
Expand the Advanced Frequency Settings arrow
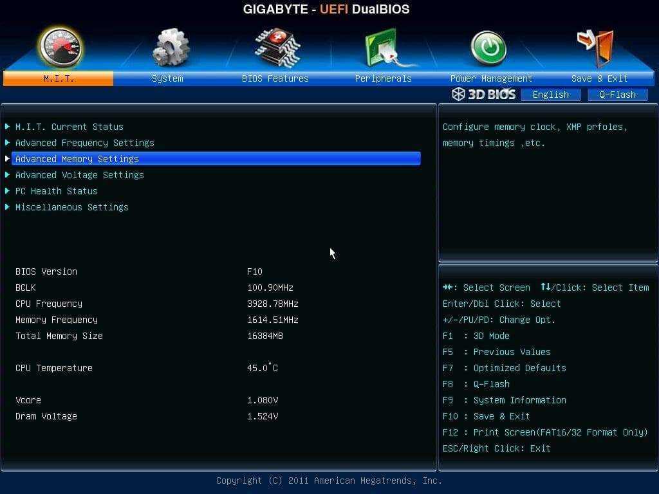tap(8, 143)
